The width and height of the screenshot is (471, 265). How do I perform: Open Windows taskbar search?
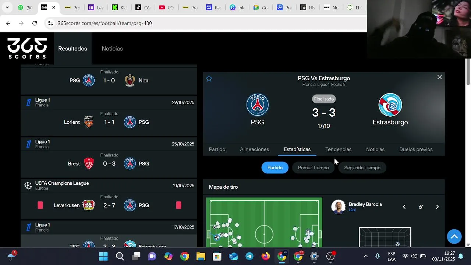tap(120, 256)
